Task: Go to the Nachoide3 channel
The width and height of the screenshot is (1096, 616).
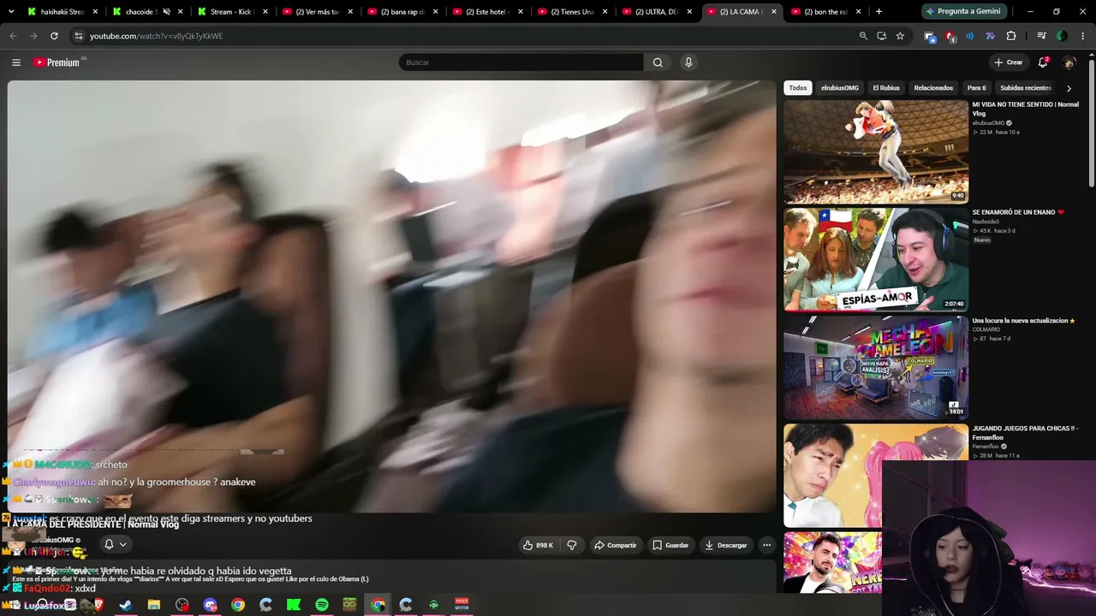Action: pyautogui.click(x=986, y=222)
